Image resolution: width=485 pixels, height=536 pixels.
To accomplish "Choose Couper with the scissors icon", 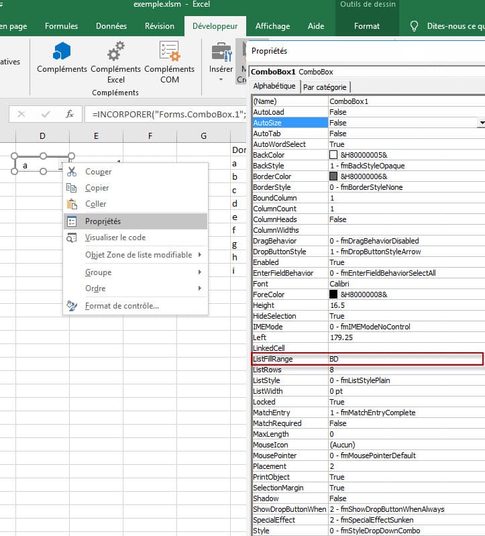I will click(98, 172).
